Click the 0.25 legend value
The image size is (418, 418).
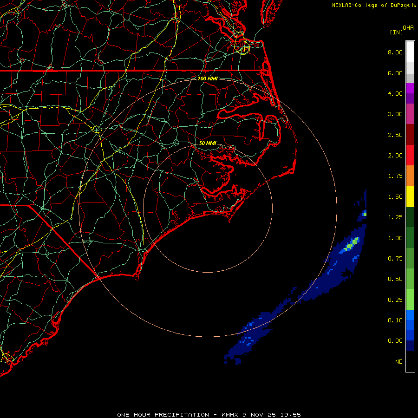tap(395, 300)
